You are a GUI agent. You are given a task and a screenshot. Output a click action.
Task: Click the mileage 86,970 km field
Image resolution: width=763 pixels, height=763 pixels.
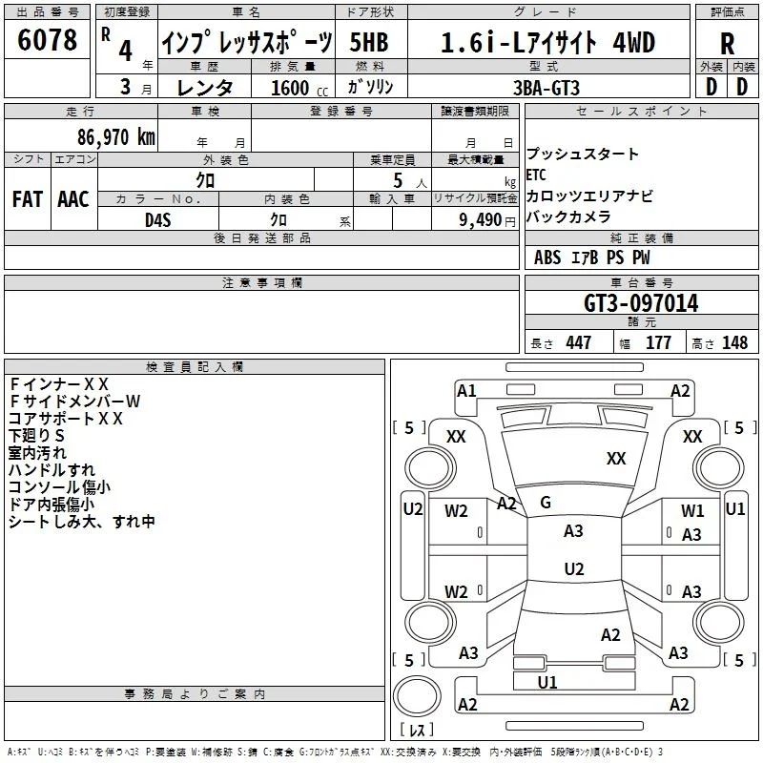[x=81, y=135]
